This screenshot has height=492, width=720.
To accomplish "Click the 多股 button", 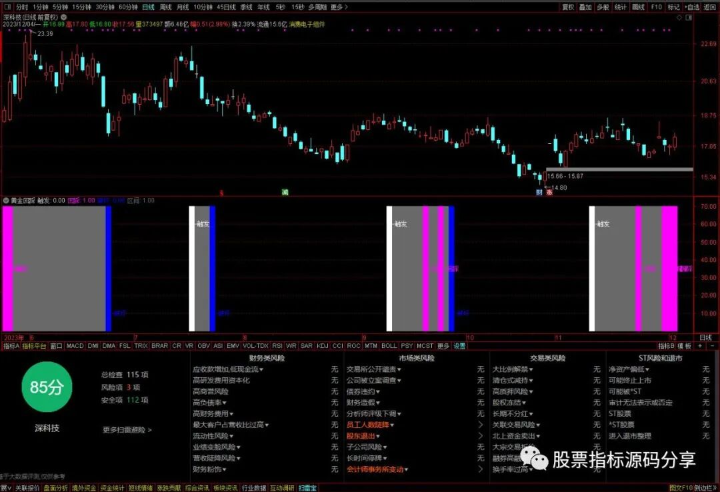I will click(x=603, y=7).
